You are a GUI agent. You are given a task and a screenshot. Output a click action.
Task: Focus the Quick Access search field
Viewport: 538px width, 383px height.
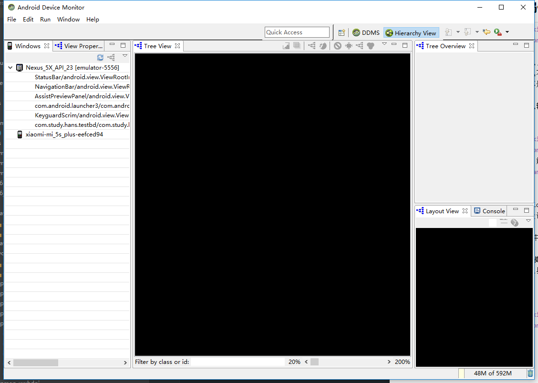click(x=297, y=32)
